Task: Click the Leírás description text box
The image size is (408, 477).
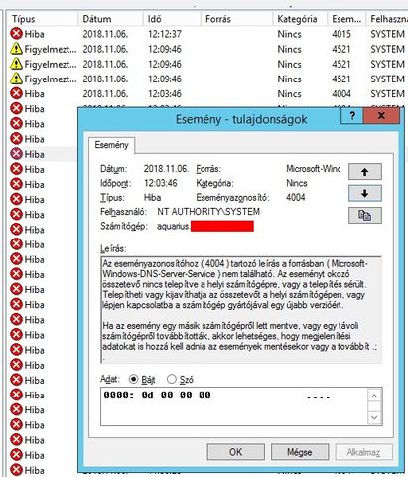Action: [241, 310]
